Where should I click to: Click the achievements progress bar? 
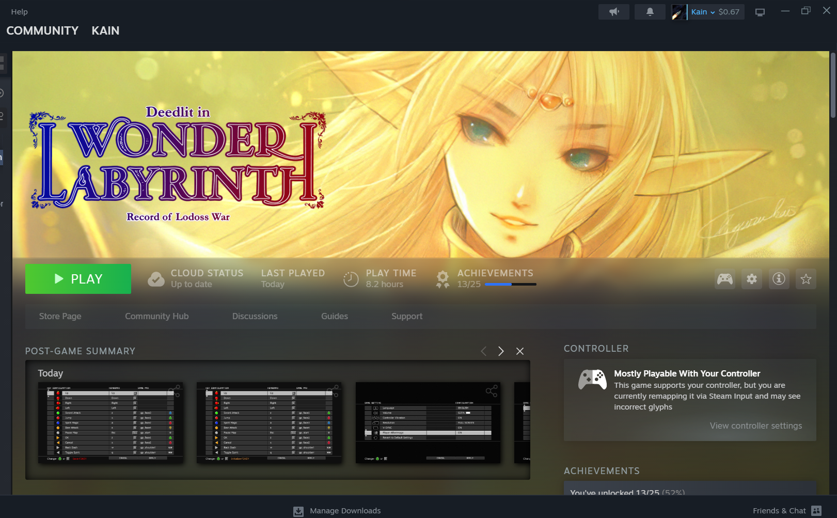511,285
